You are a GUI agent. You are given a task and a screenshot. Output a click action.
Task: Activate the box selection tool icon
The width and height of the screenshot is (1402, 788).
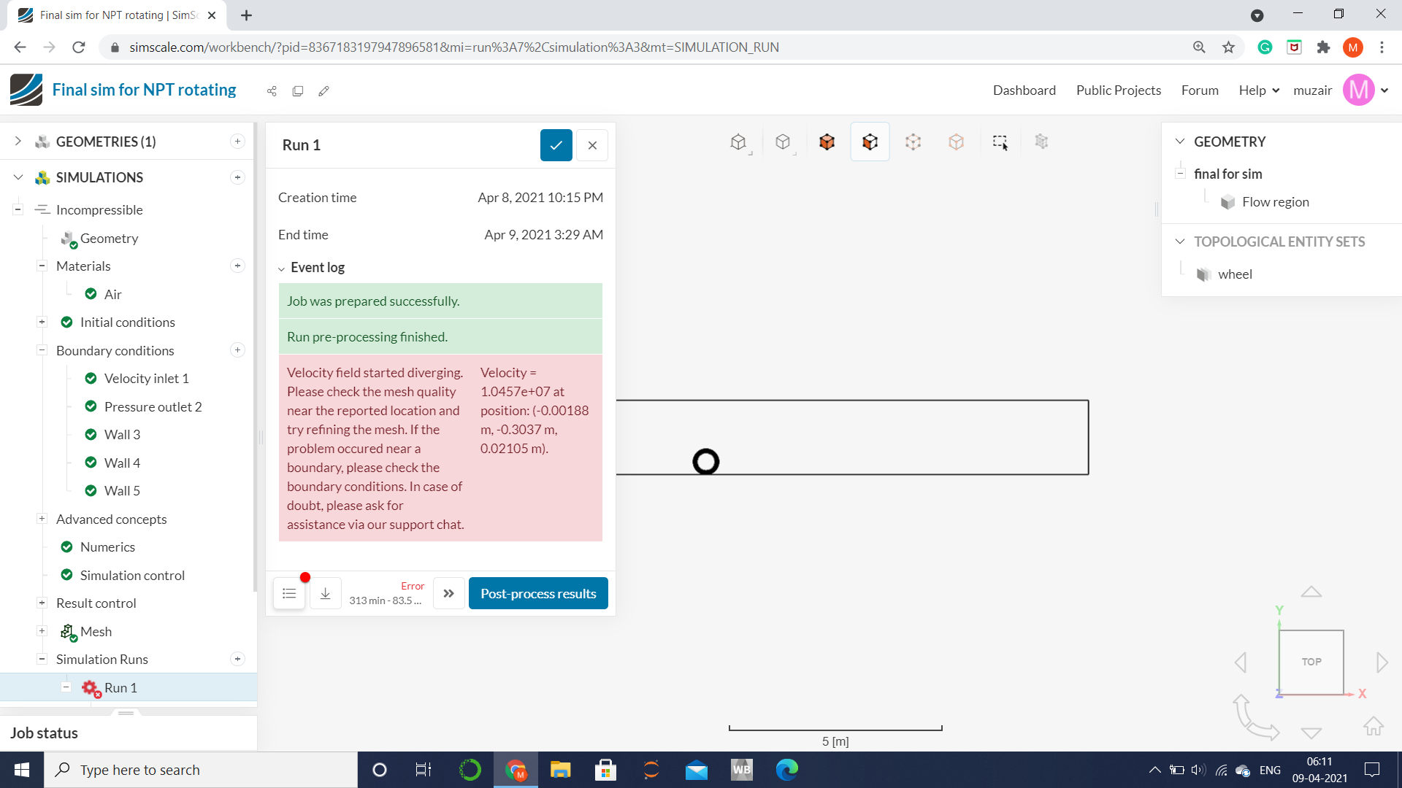click(x=1000, y=142)
